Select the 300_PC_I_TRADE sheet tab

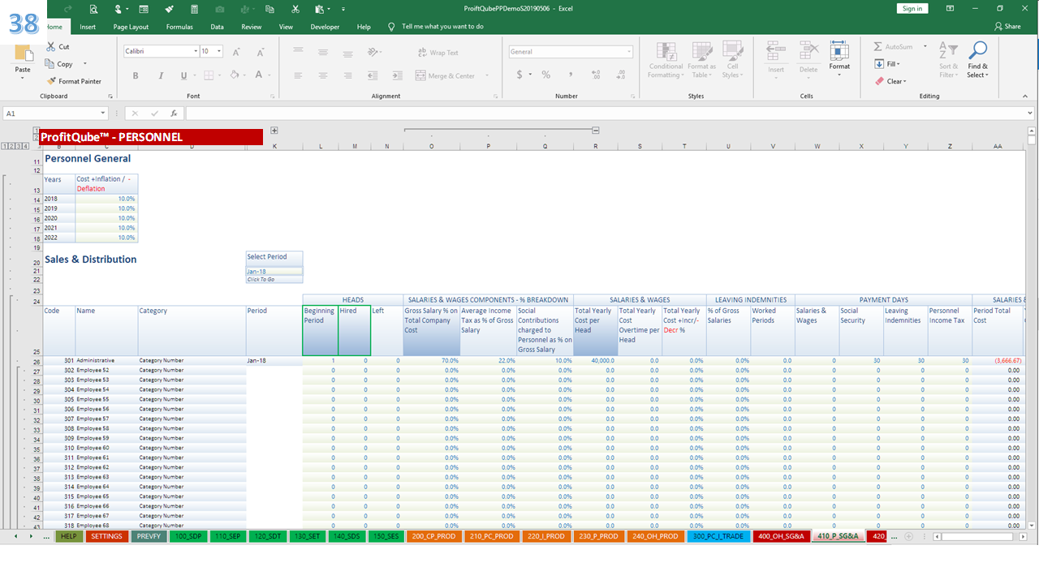(x=718, y=536)
